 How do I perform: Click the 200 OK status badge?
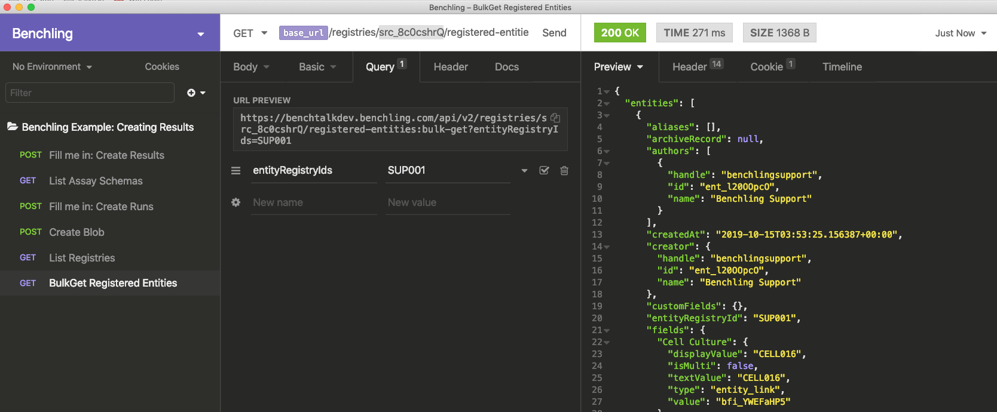coord(620,33)
